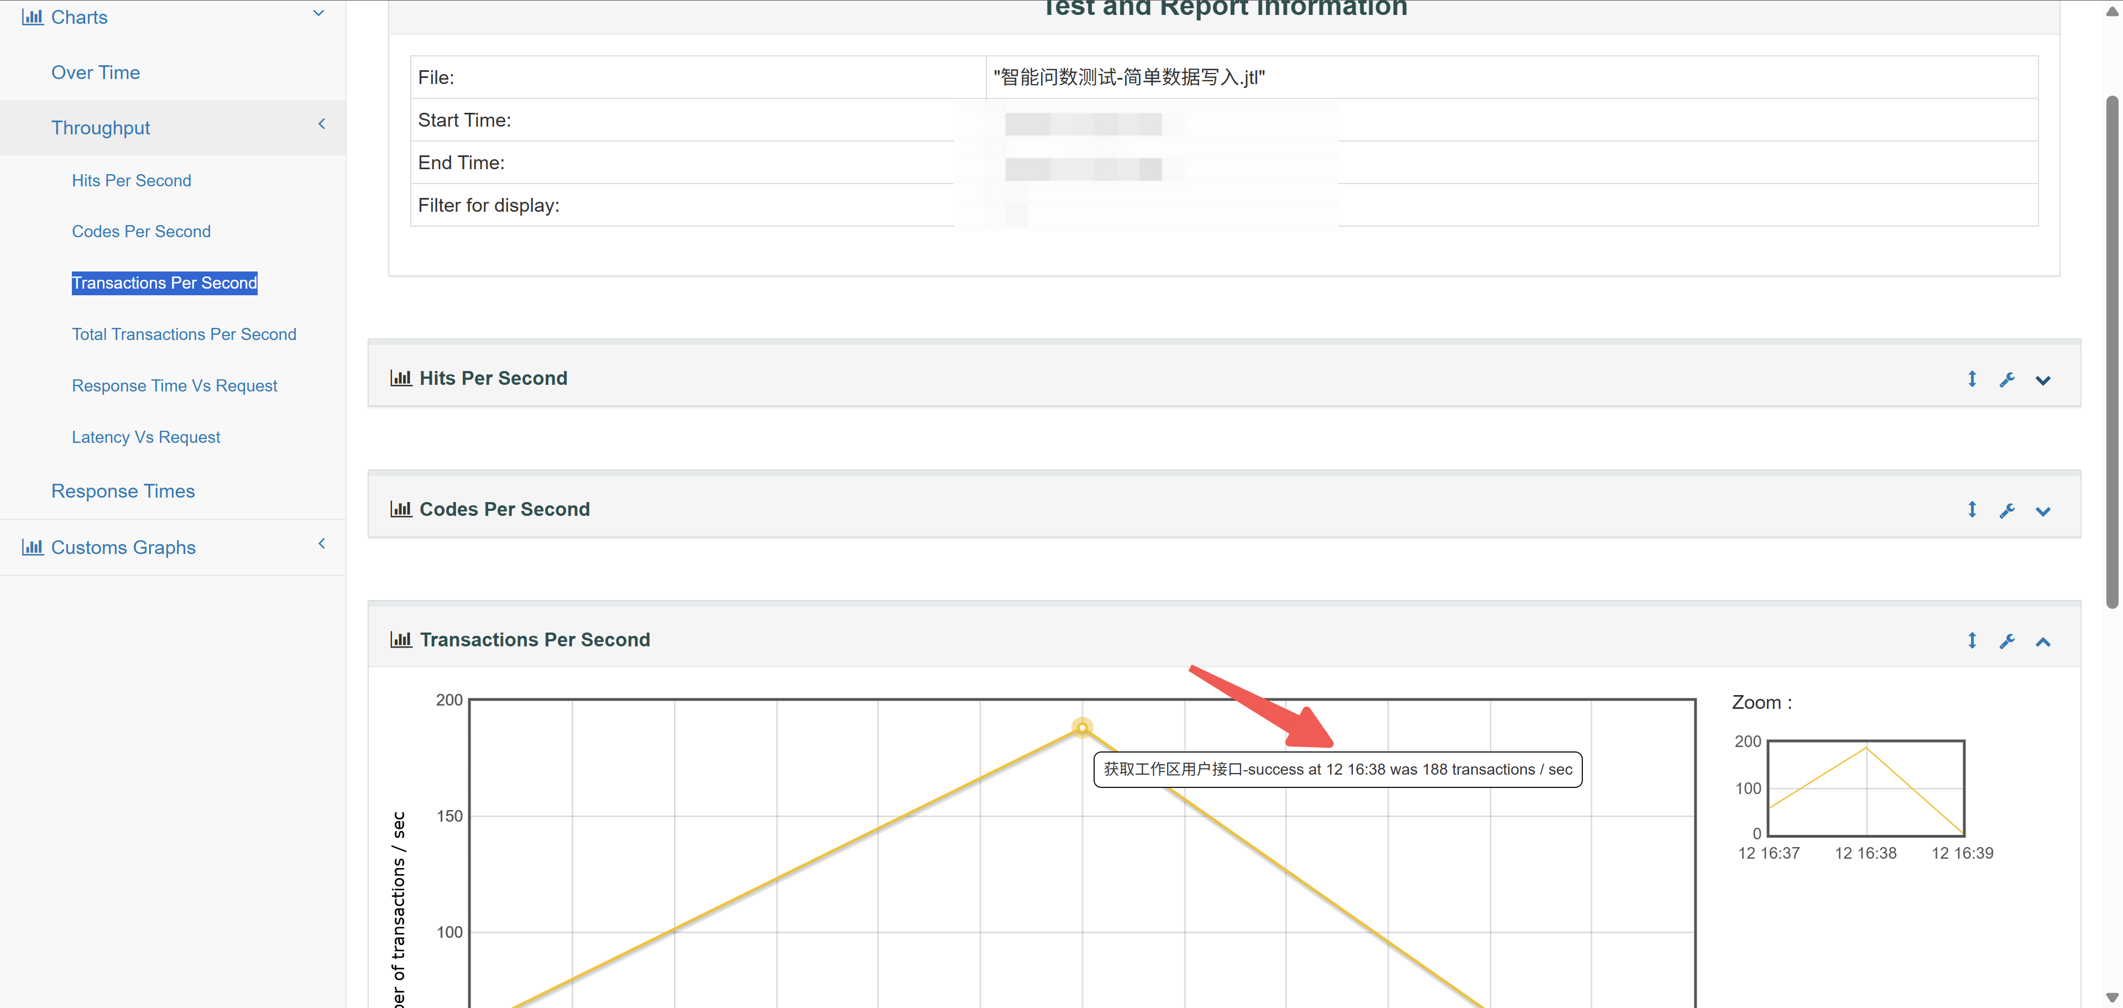The height and width of the screenshot is (1008, 2123).
Task: Click Hits Per Second vertical resize icon
Action: [1972, 378]
